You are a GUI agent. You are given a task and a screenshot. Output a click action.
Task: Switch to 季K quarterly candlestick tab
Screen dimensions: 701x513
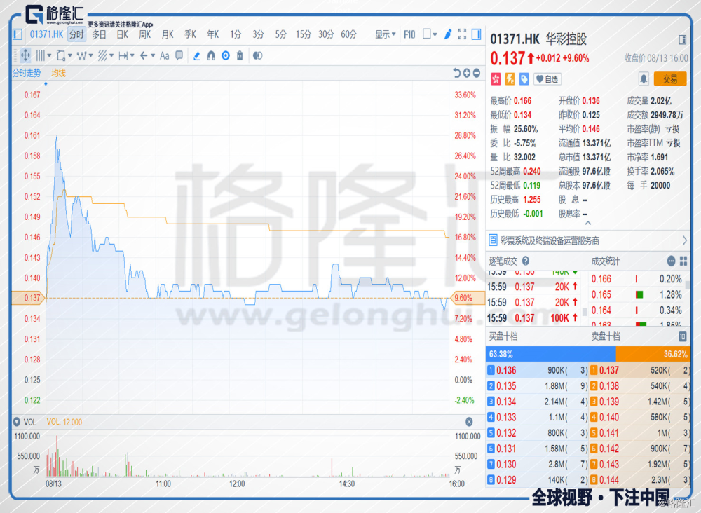point(190,34)
